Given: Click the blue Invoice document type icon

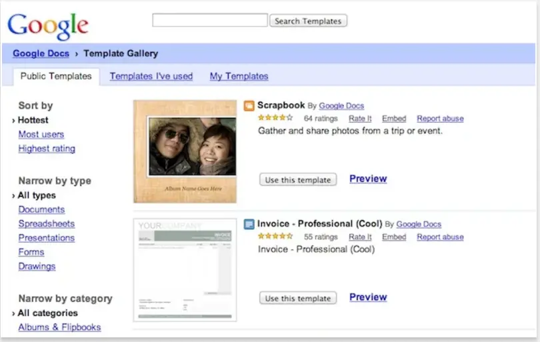Looking at the screenshot, I should pos(249,224).
